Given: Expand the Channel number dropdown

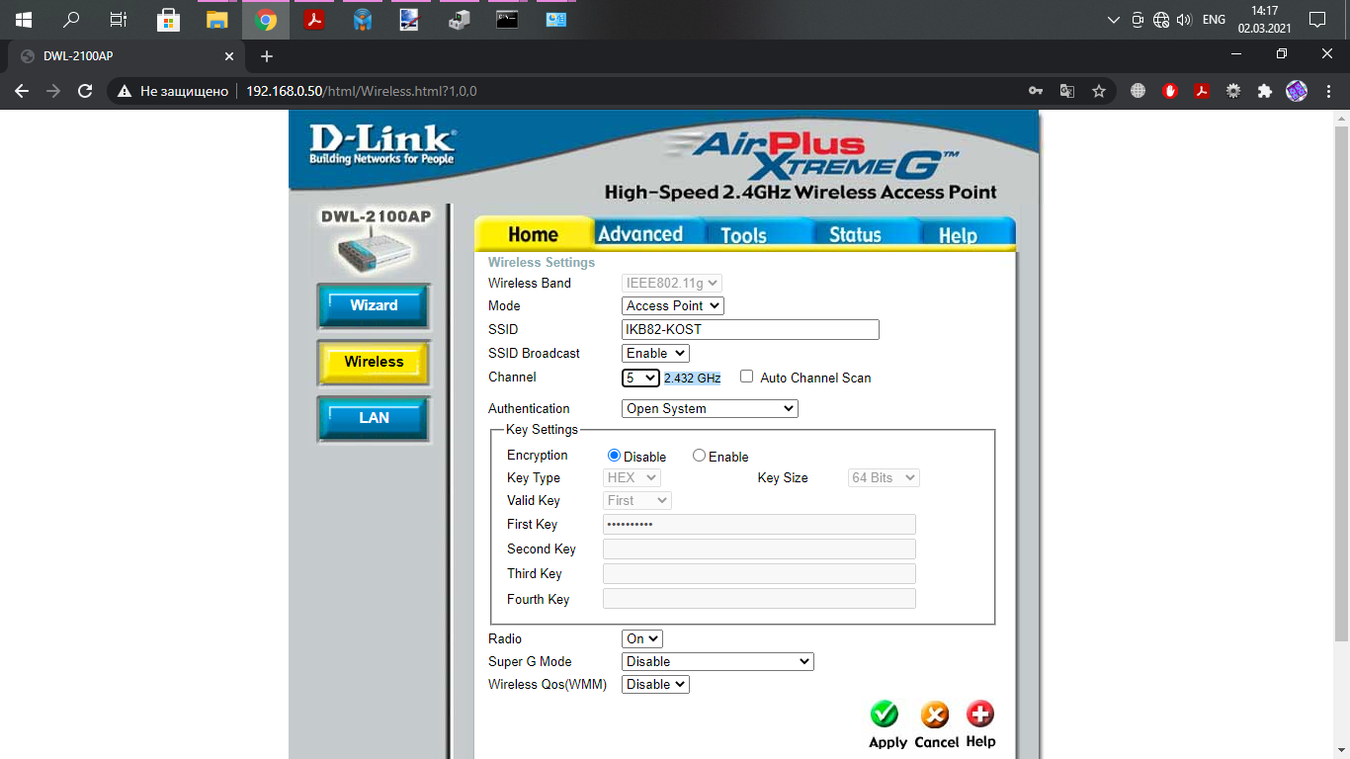Looking at the screenshot, I should click(x=640, y=378).
